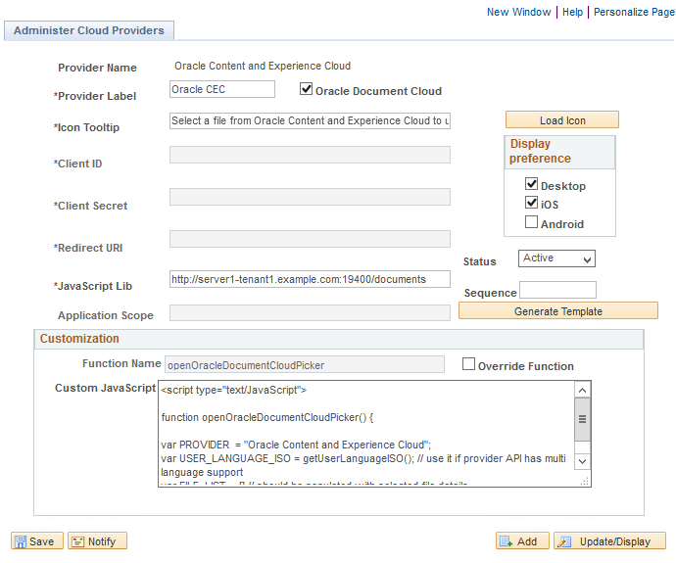
Task: Toggle the iOS display preference
Action: pos(532,203)
